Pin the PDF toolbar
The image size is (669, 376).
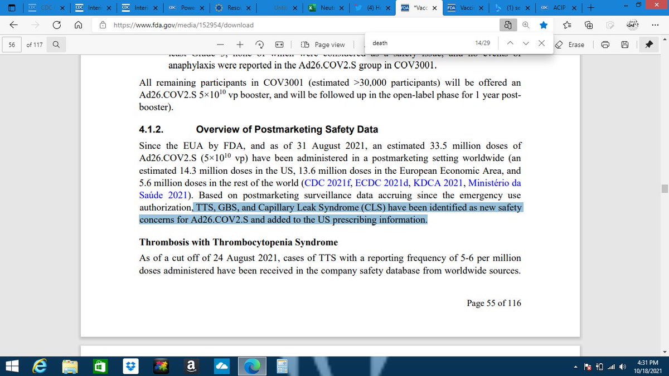[648, 45]
